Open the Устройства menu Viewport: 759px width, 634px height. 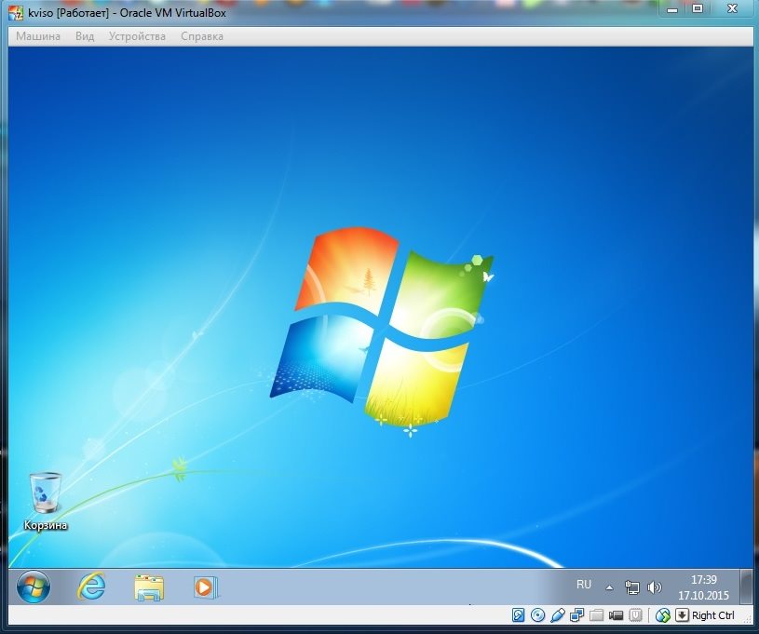click(x=137, y=36)
